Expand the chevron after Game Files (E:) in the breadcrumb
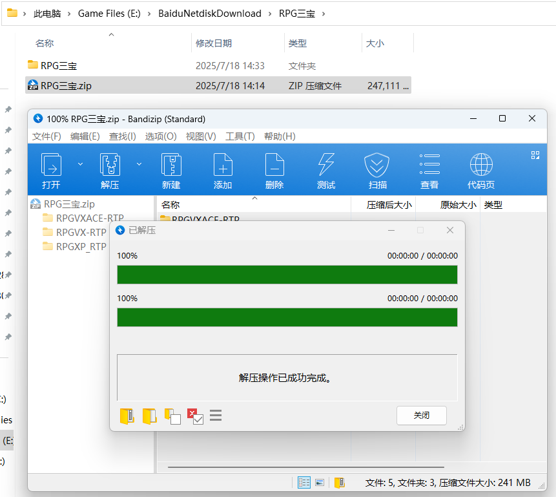This screenshot has width=556, height=497. point(149,14)
